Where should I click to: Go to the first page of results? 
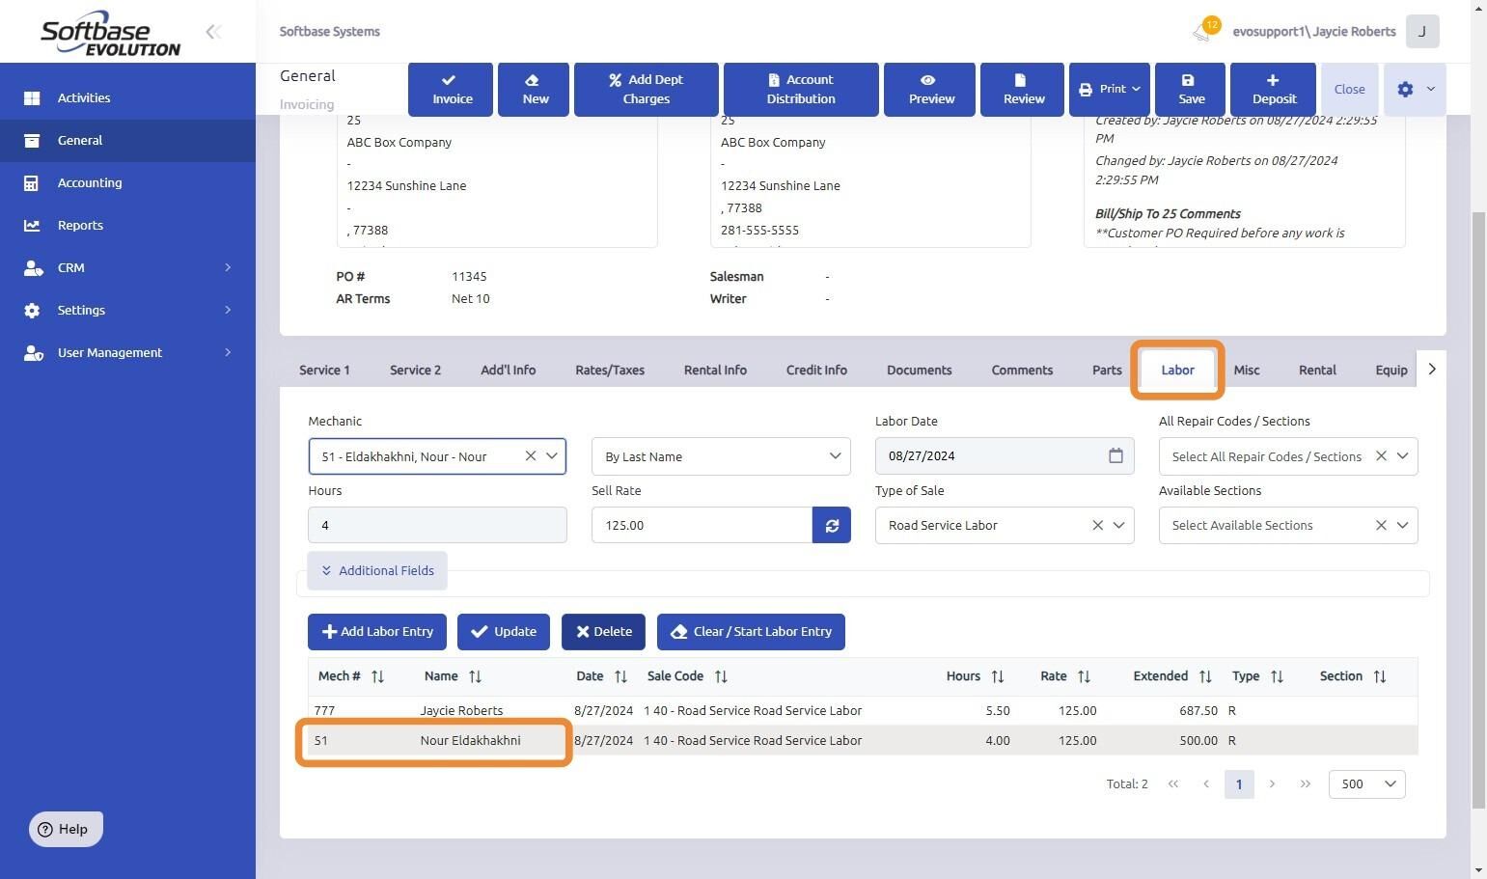pos(1173,783)
